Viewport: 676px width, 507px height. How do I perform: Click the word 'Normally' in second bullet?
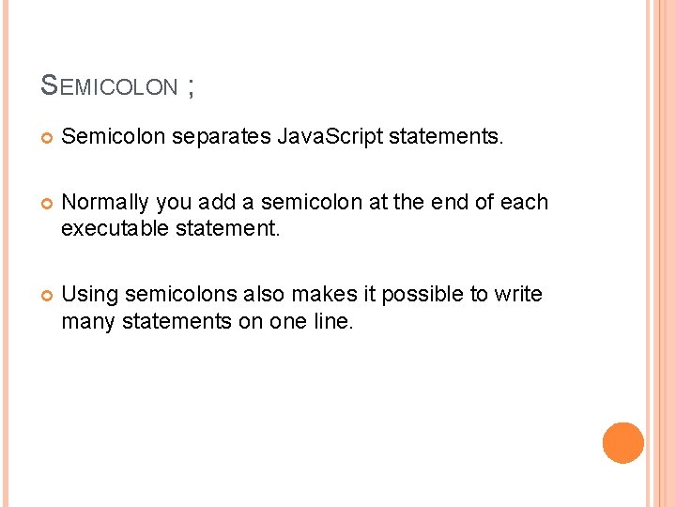coord(104,202)
